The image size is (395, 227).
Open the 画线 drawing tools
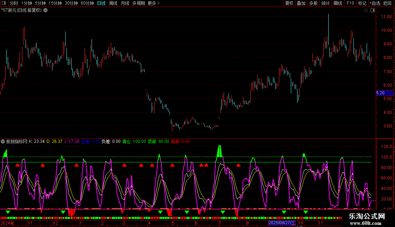338,3
